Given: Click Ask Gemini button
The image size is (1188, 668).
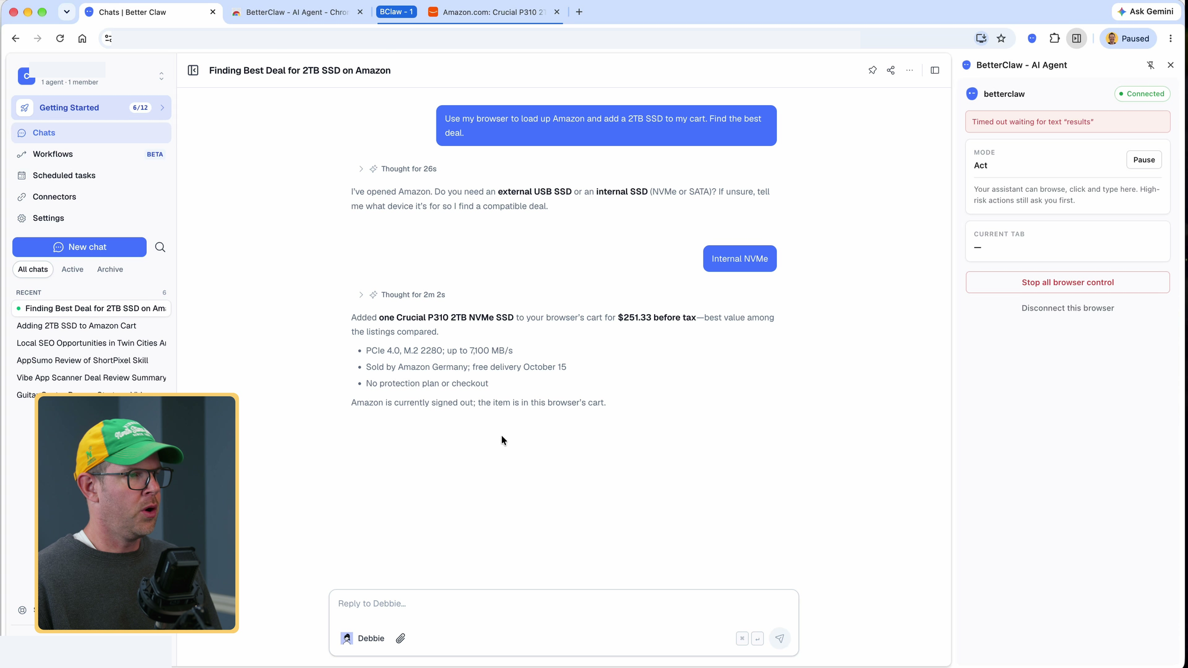Looking at the screenshot, I should (x=1145, y=11).
